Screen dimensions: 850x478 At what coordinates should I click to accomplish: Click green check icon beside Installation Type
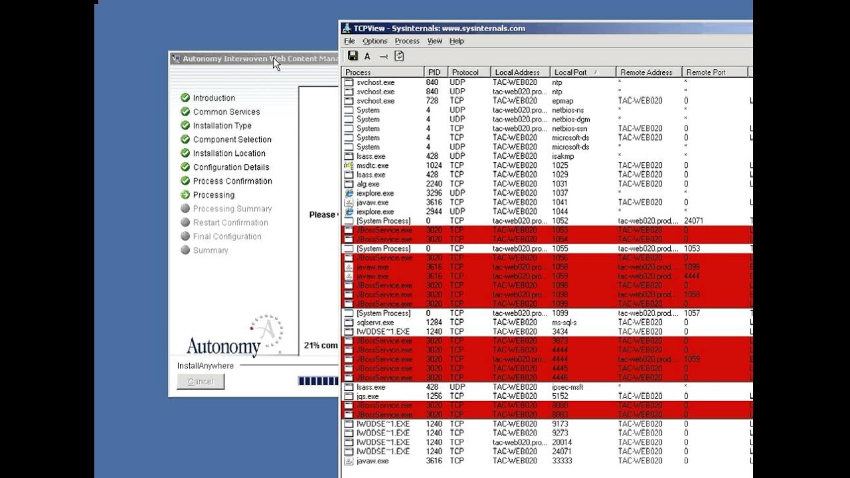pyautogui.click(x=185, y=125)
